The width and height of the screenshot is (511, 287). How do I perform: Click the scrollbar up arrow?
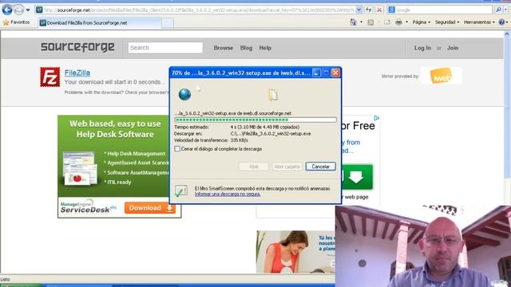tap(507, 33)
